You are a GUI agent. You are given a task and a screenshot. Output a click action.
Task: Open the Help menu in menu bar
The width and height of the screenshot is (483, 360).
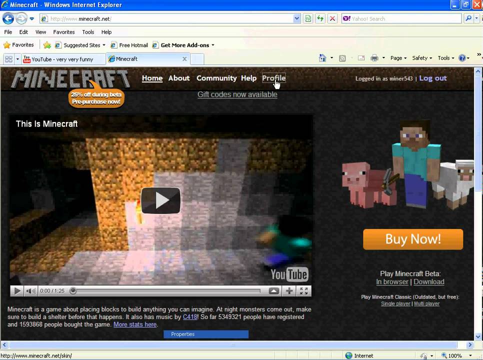tap(106, 32)
